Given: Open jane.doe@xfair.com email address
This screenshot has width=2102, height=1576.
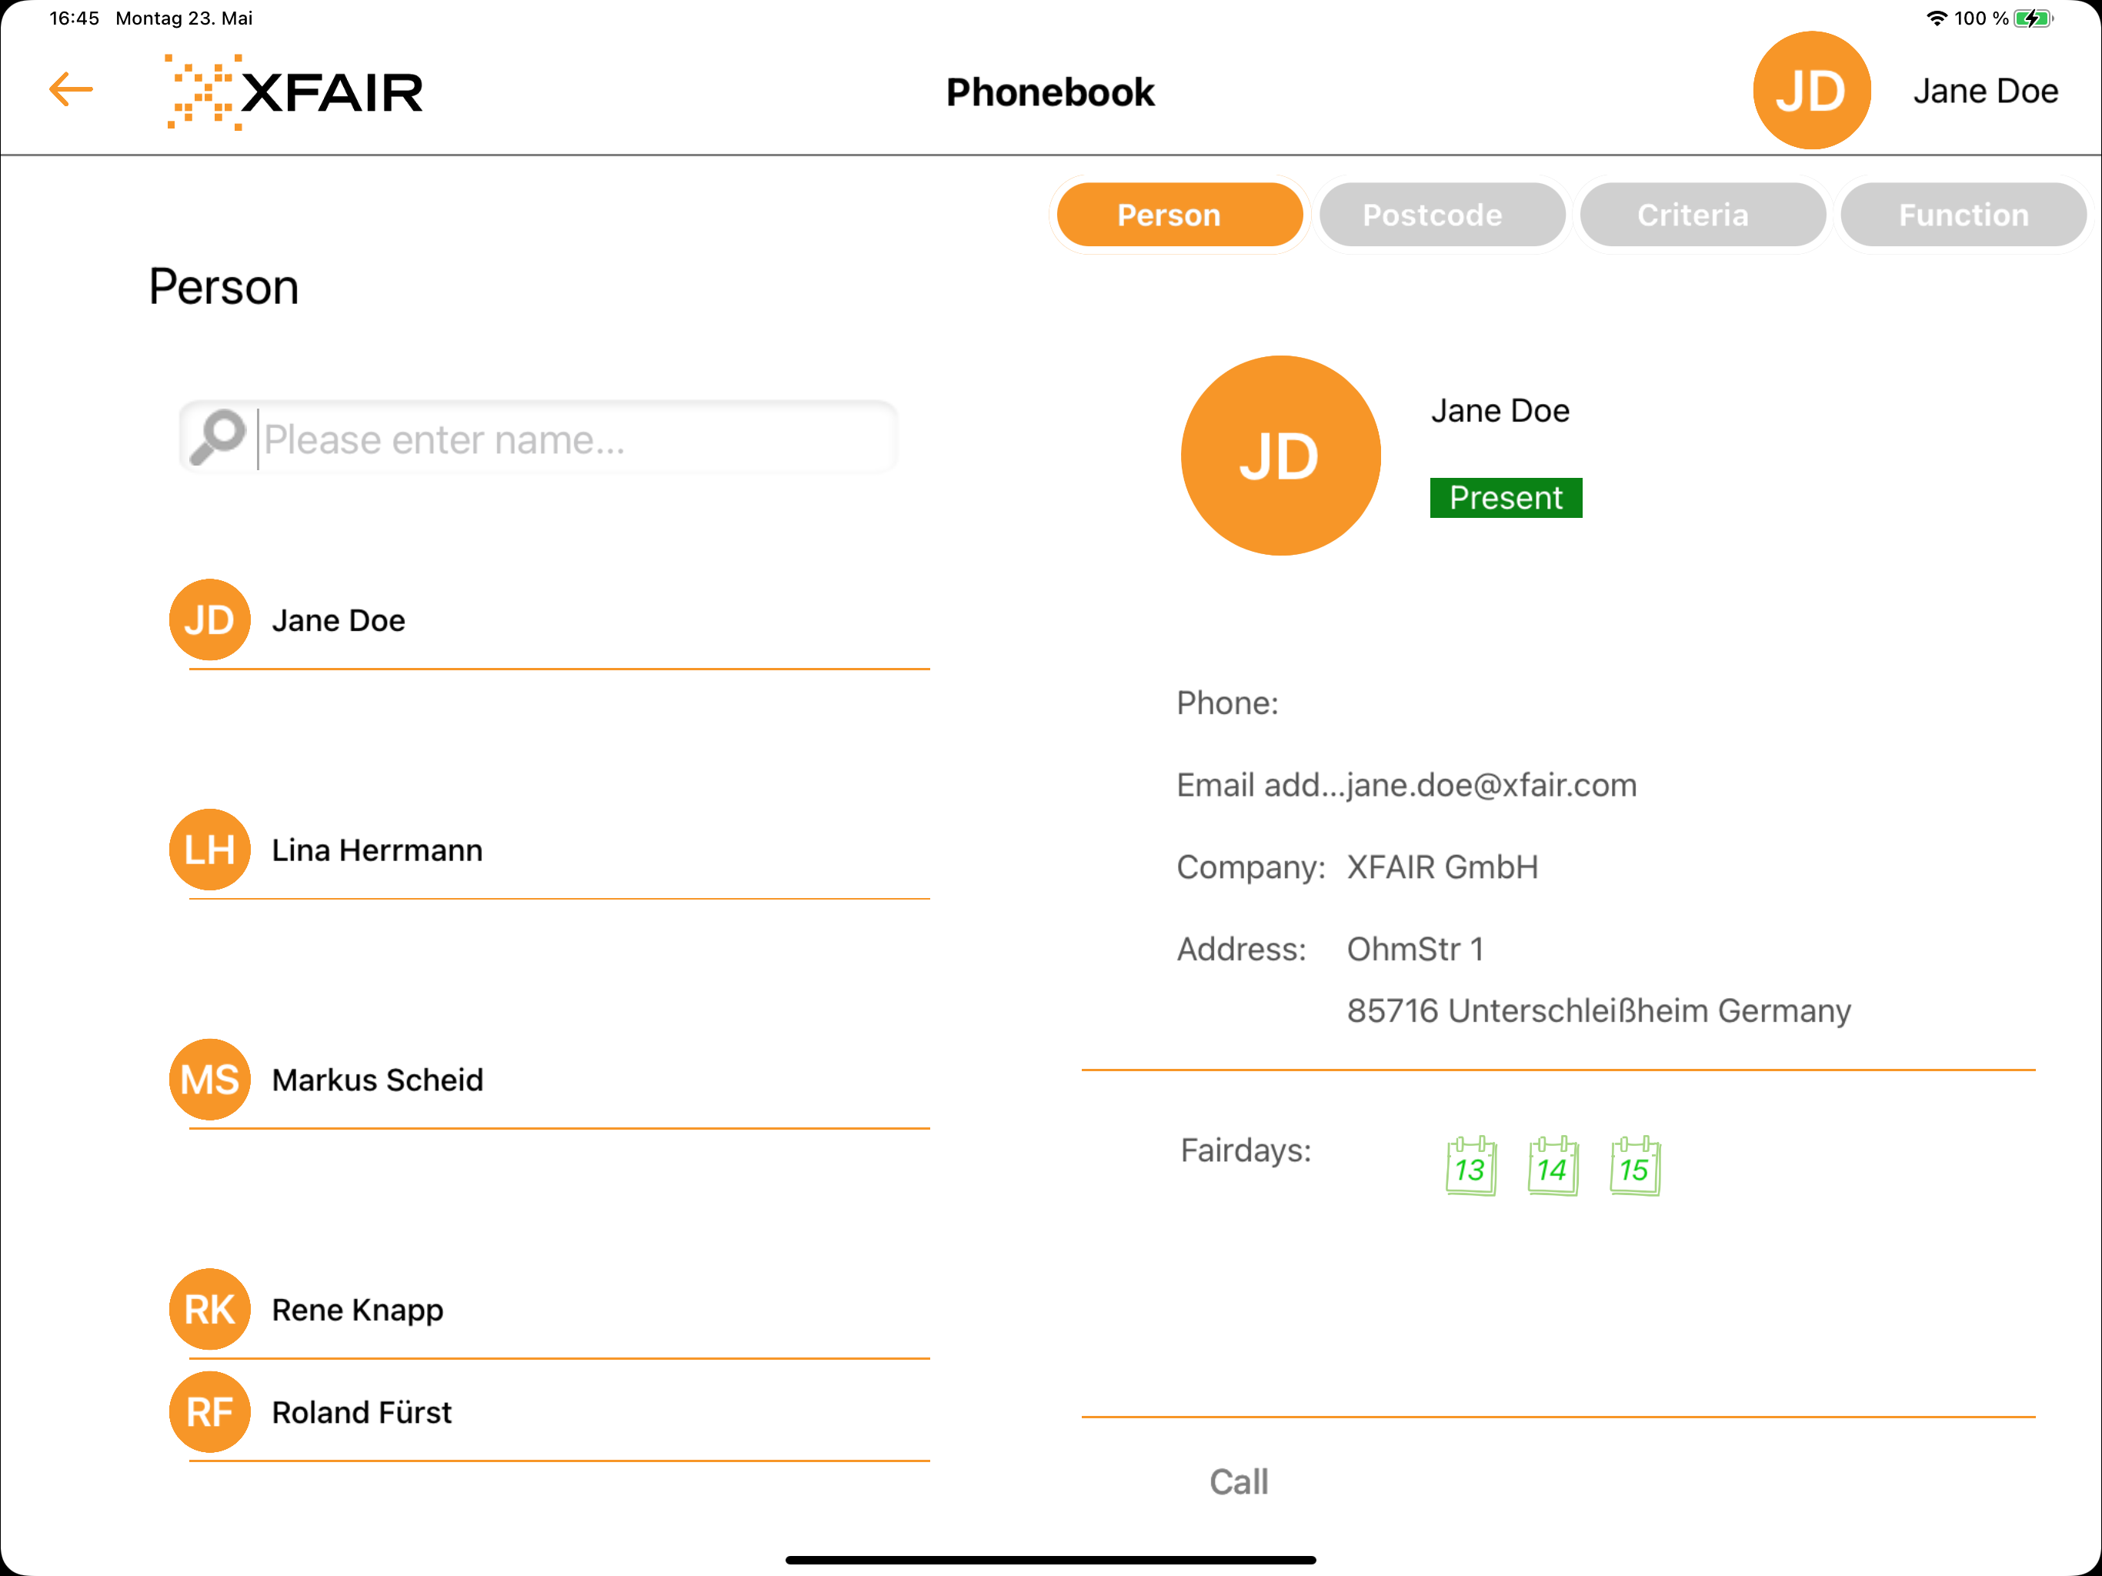Looking at the screenshot, I should (1491, 785).
